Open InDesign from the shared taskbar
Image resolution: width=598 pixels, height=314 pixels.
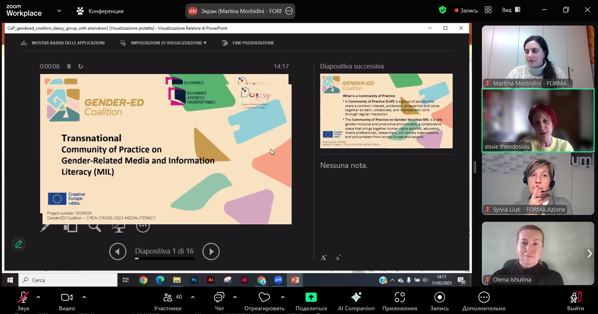pyautogui.click(x=244, y=280)
